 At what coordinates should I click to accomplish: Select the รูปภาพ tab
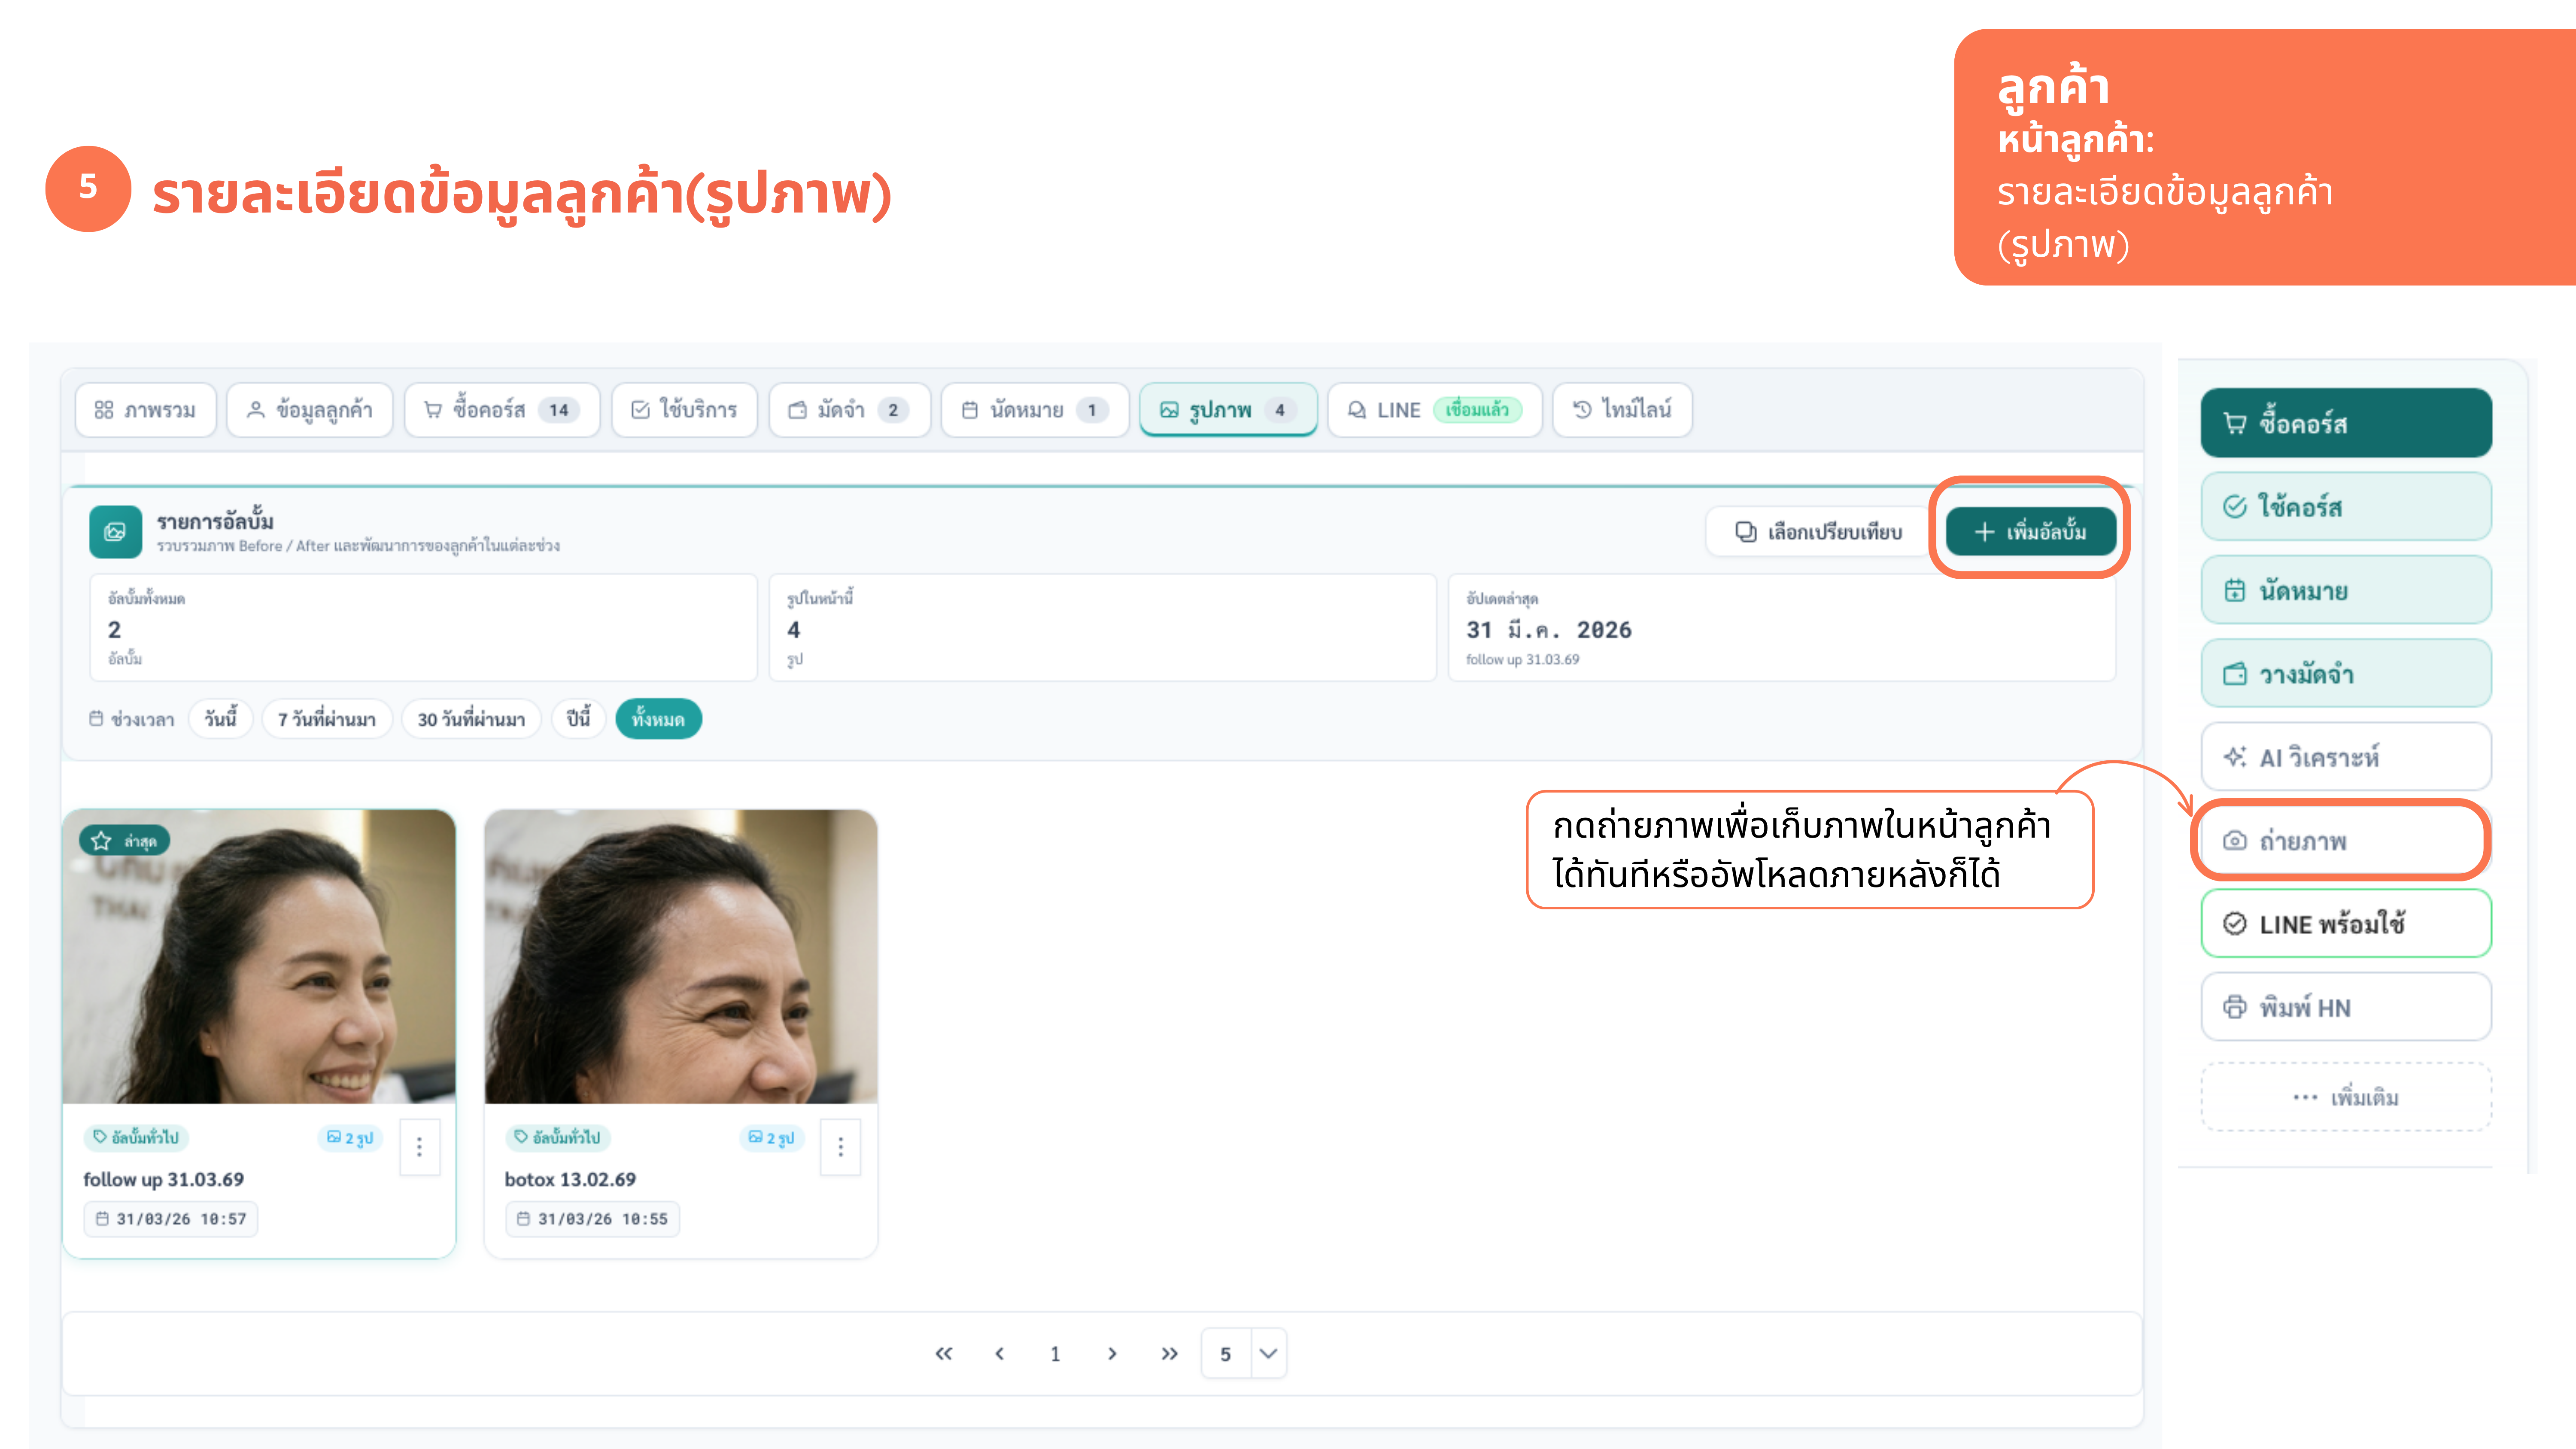(x=1228, y=410)
